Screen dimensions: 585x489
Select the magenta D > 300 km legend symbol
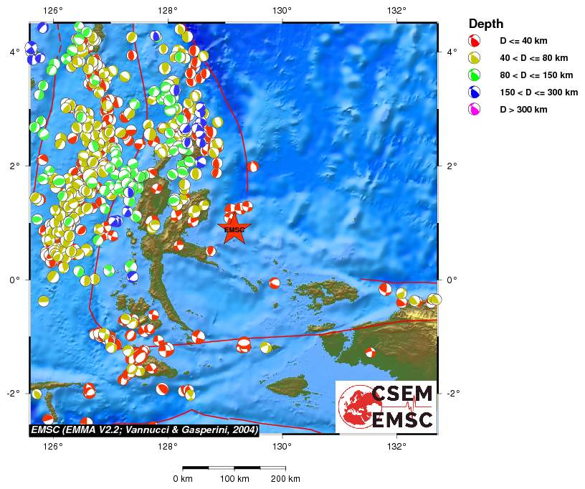tap(473, 109)
